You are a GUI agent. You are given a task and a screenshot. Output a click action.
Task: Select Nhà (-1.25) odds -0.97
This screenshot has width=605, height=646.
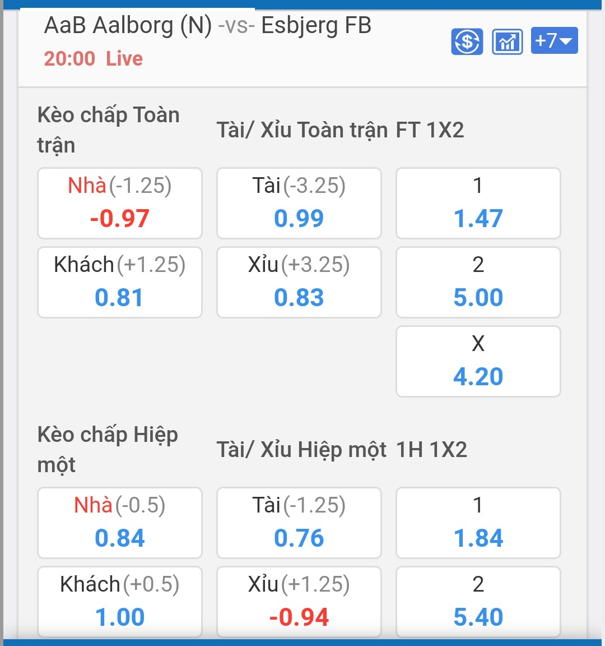point(120,203)
